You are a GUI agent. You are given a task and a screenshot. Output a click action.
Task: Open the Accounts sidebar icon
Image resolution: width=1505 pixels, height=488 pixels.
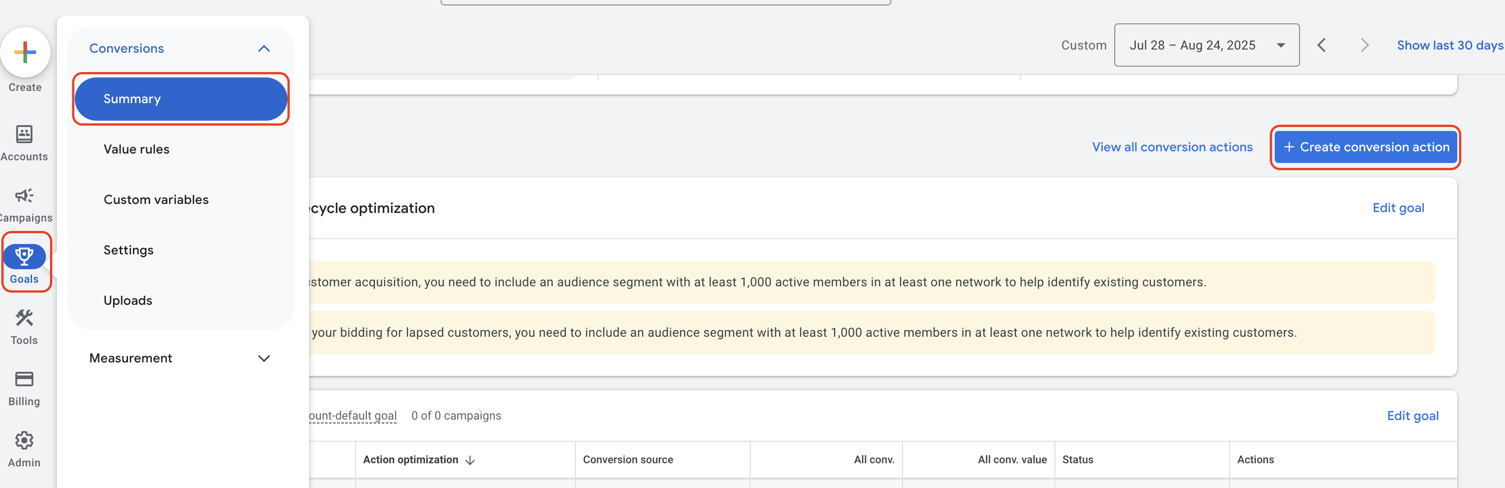click(x=24, y=135)
